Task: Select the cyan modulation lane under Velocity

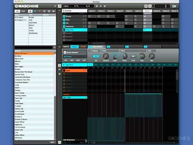Action: tap(75, 97)
